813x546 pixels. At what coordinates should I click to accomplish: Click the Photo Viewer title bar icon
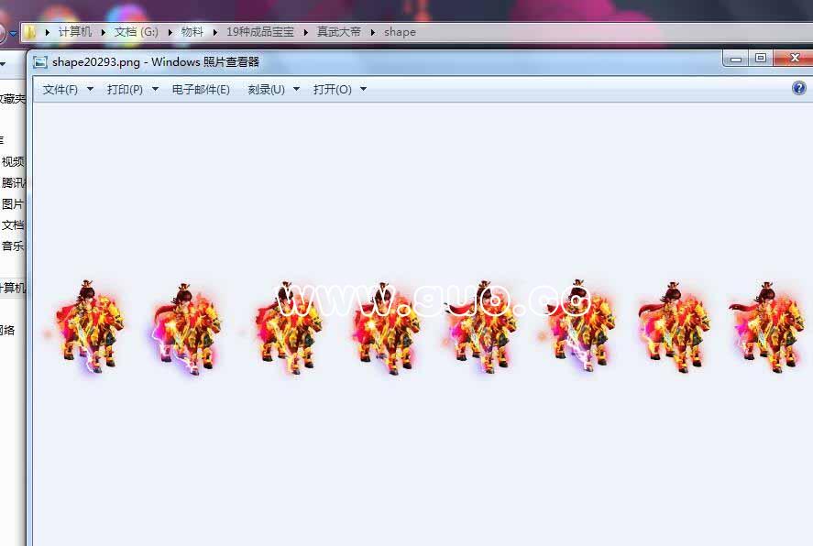[40, 62]
